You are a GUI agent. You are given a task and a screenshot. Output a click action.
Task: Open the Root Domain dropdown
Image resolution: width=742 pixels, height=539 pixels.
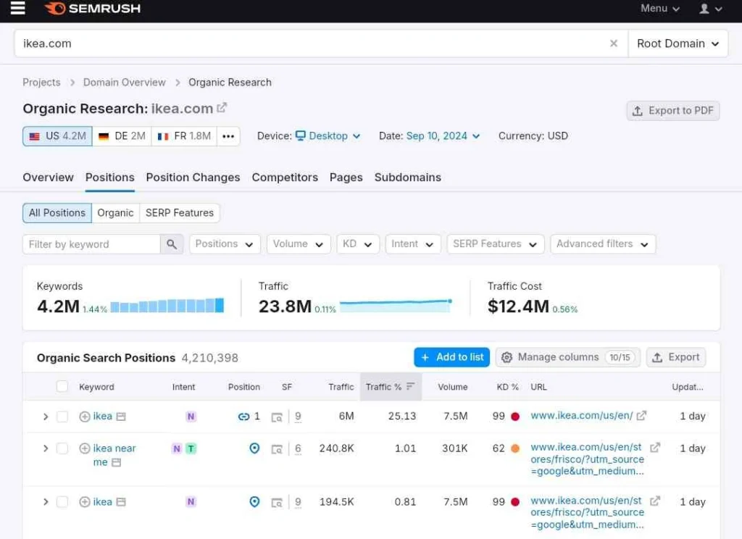tap(678, 43)
